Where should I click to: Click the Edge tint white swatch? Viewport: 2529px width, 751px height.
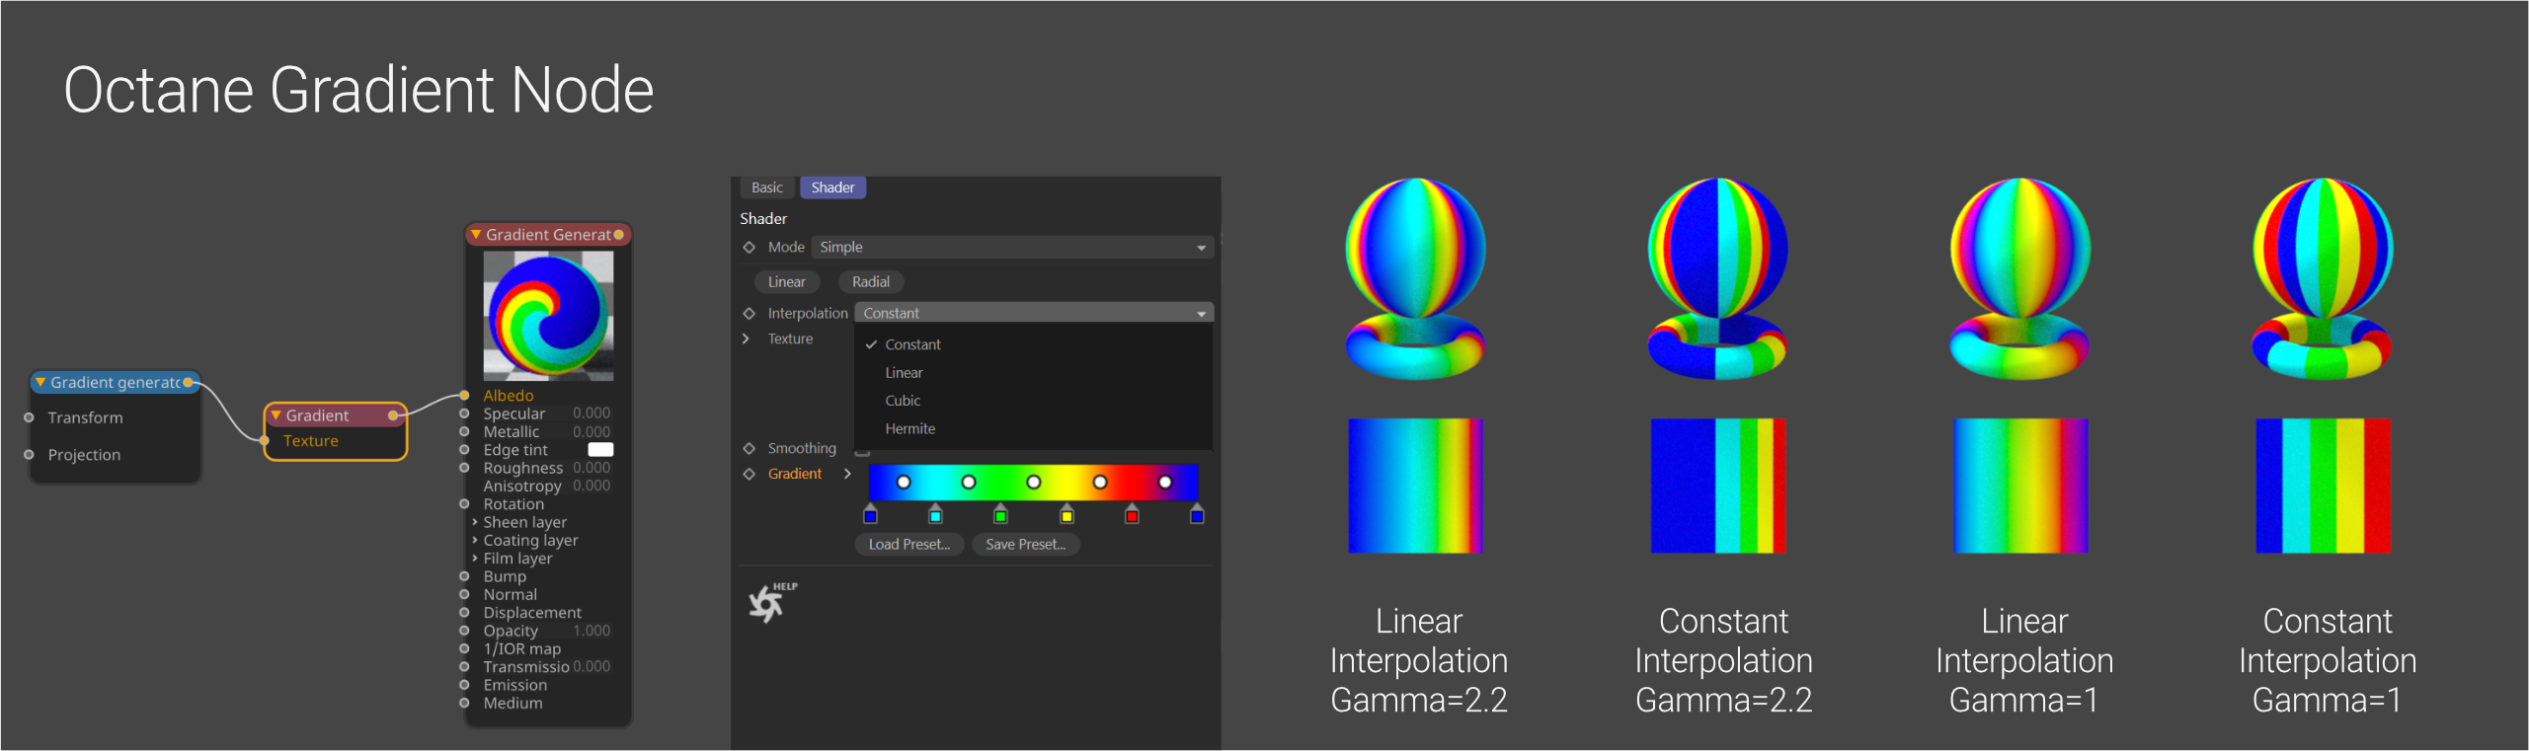click(x=600, y=450)
